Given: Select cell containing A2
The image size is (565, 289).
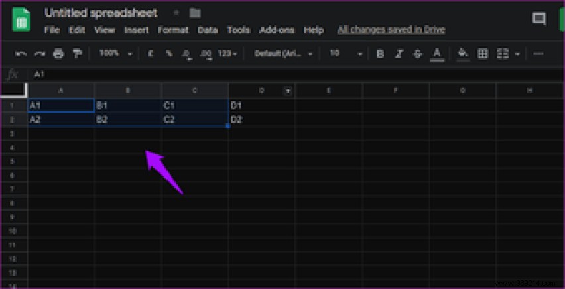Looking at the screenshot, I should [x=61, y=119].
